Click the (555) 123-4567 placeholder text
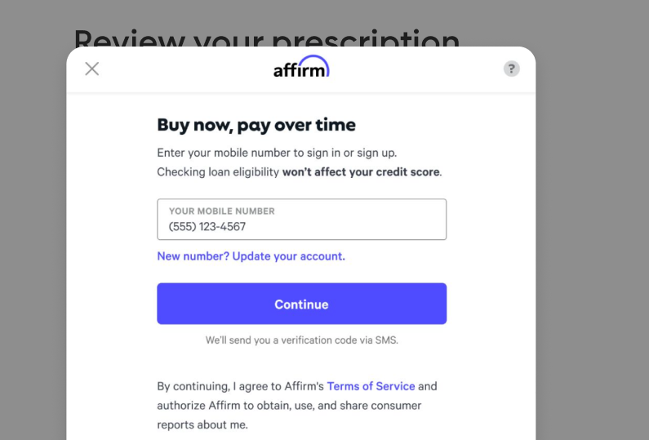The image size is (649, 440). coord(207,226)
